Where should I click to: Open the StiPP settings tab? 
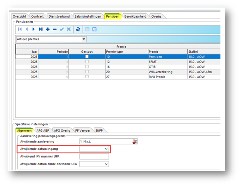point(99,131)
